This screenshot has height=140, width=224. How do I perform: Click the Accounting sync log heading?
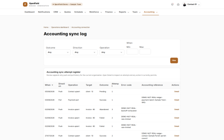(65, 34)
